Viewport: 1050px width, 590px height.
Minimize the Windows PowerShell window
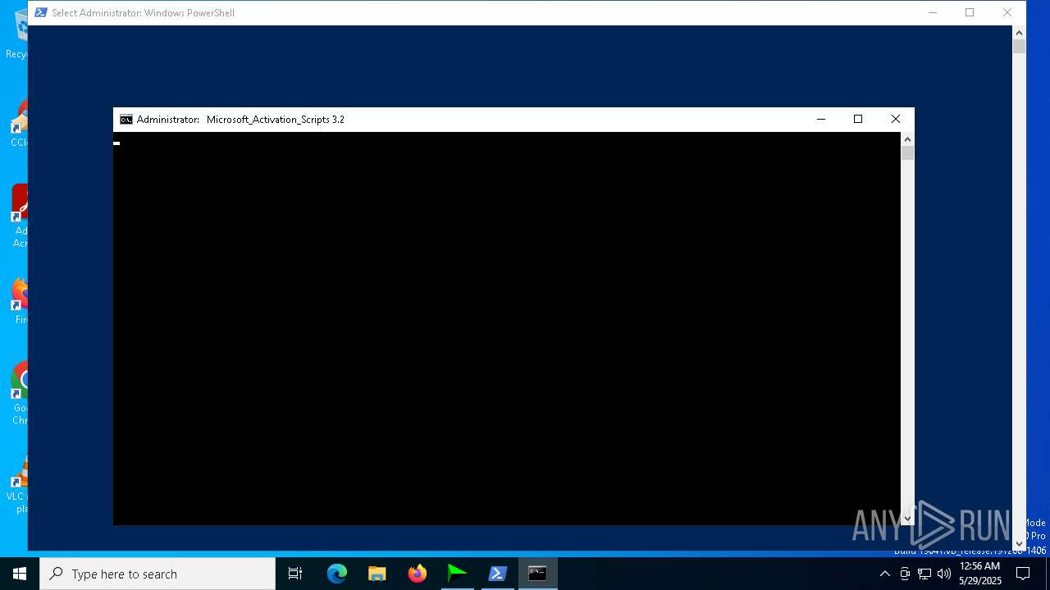tap(933, 12)
